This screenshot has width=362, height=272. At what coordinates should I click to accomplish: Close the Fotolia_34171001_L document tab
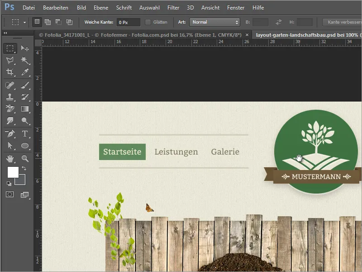pos(247,35)
